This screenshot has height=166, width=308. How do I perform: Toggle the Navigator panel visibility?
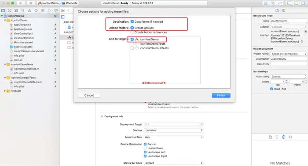pyautogui.click(x=290, y=3)
